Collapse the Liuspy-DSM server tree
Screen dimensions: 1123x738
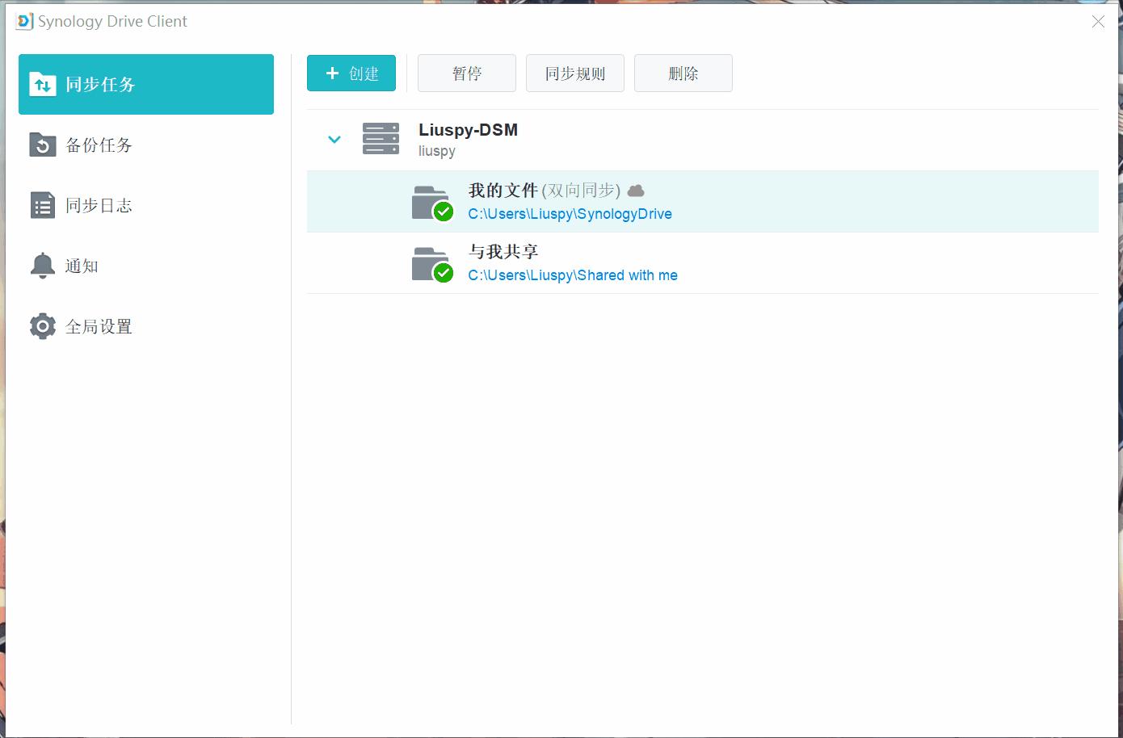334,140
